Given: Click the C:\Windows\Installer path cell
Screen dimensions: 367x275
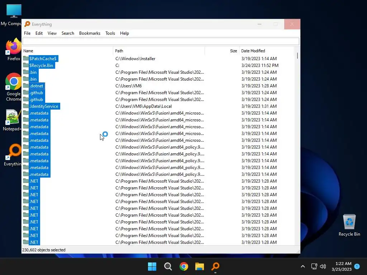Looking at the screenshot, I should tap(135, 59).
